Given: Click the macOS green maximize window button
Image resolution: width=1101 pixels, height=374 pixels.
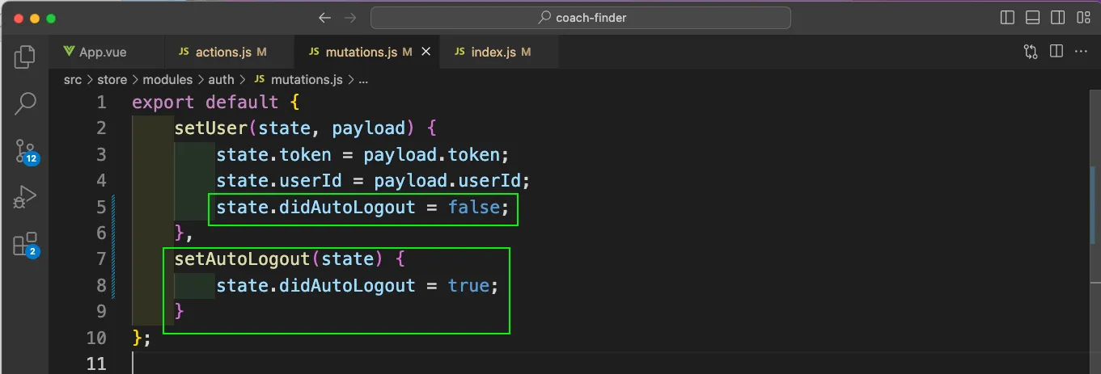Looking at the screenshot, I should pyautogui.click(x=51, y=18).
